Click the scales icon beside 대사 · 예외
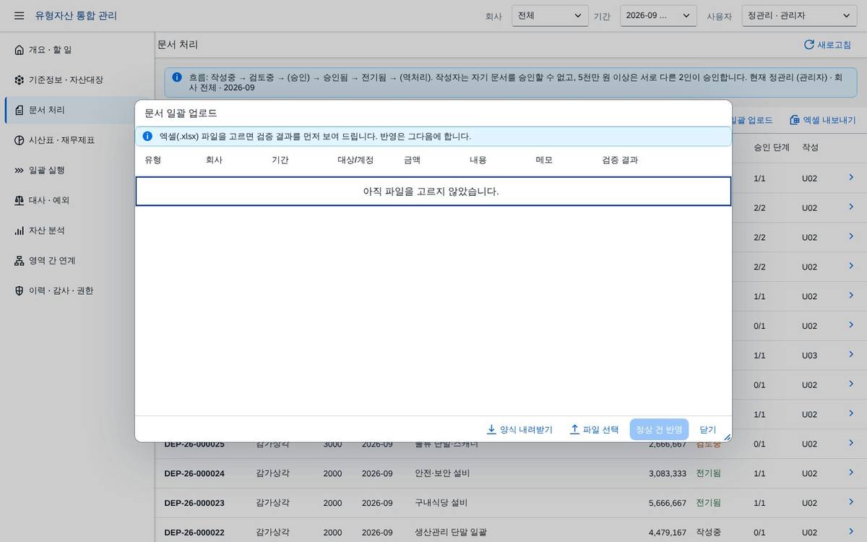The width and height of the screenshot is (867, 542). click(20, 200)
